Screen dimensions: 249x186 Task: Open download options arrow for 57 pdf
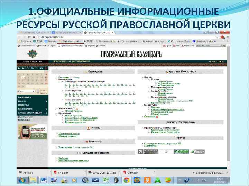(85, 172)
